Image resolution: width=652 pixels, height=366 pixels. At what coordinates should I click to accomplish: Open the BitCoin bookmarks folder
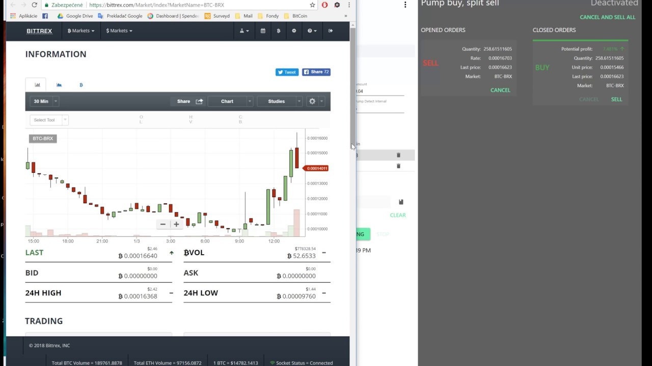click(x=295, y=16)
